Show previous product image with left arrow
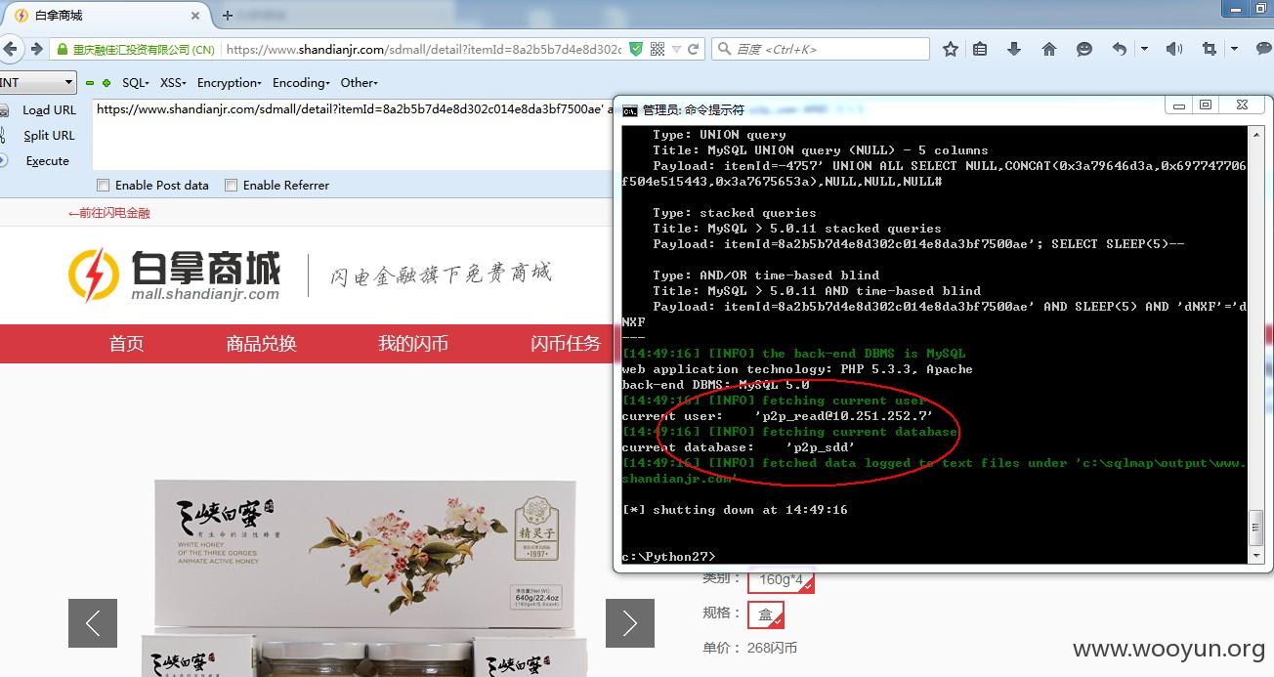The height and width of the screenshot is (677, 1274). (x=93, y=623)
